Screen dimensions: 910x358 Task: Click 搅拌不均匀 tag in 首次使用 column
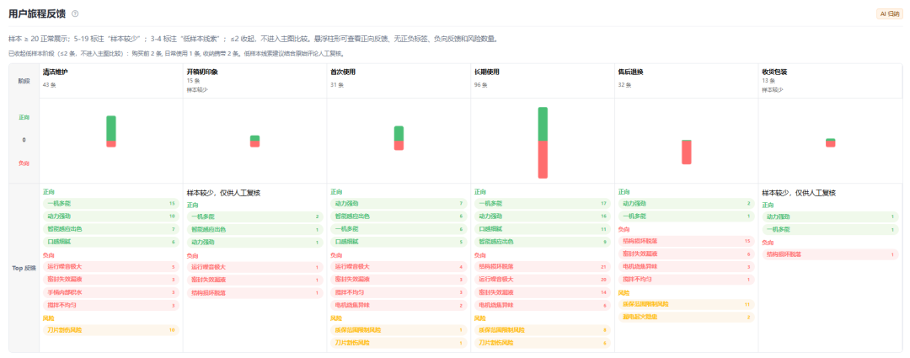(399, 292)
